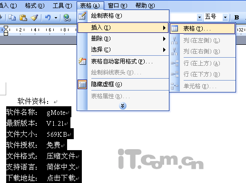
Task: Open the font name dropdown arrow
Action: [x=199, y=17]
